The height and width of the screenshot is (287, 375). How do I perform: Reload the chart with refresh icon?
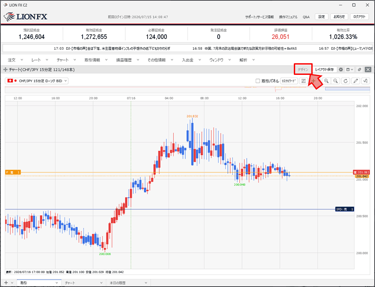345,81
